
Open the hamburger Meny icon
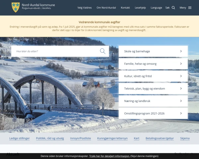190,8
